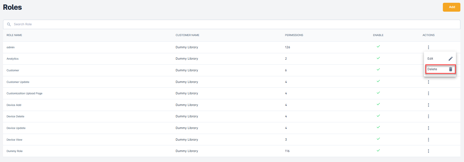464x162 pixels.
Task: Open the three-dot icon for Device View
Action: (x=428, y=140)
